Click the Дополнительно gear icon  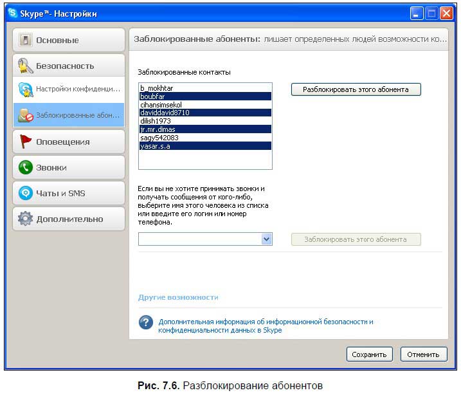[26, 219]
